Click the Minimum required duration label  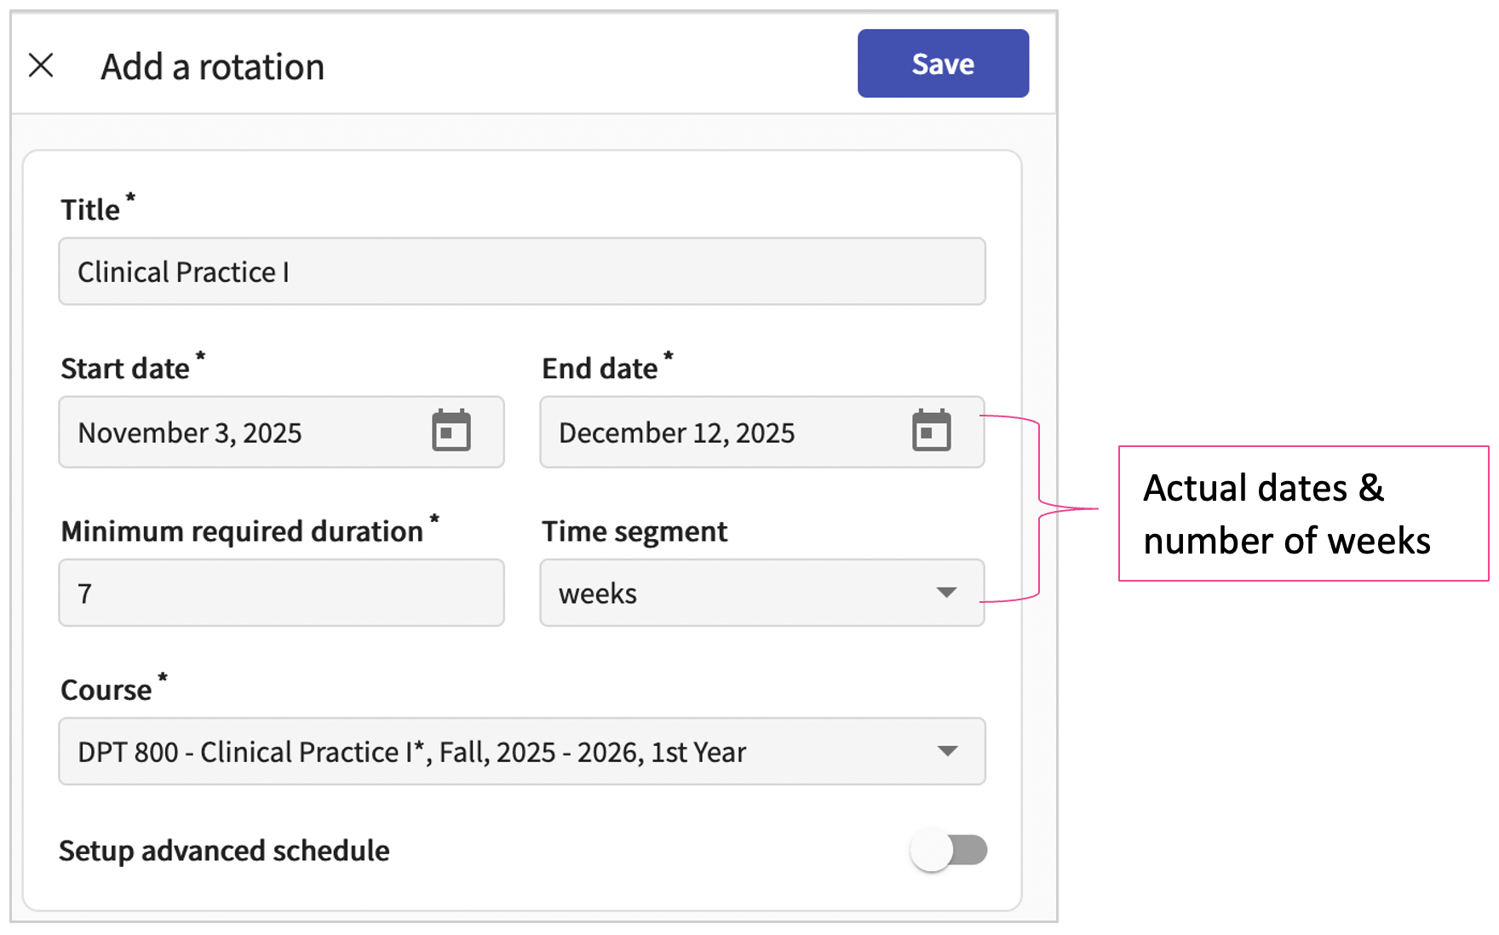[242, 531]
